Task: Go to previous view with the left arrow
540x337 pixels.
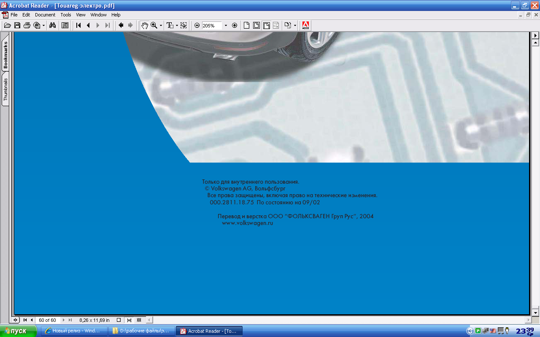Action: (121, 25)
